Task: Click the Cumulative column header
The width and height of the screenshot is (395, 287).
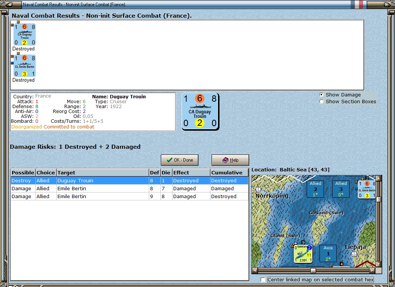Action: coord(229,173)
